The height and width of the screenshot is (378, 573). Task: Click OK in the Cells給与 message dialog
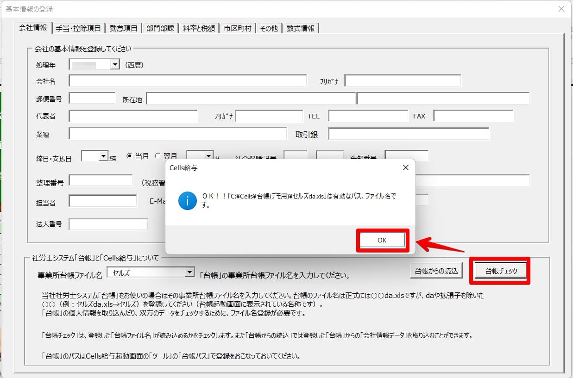382,240
